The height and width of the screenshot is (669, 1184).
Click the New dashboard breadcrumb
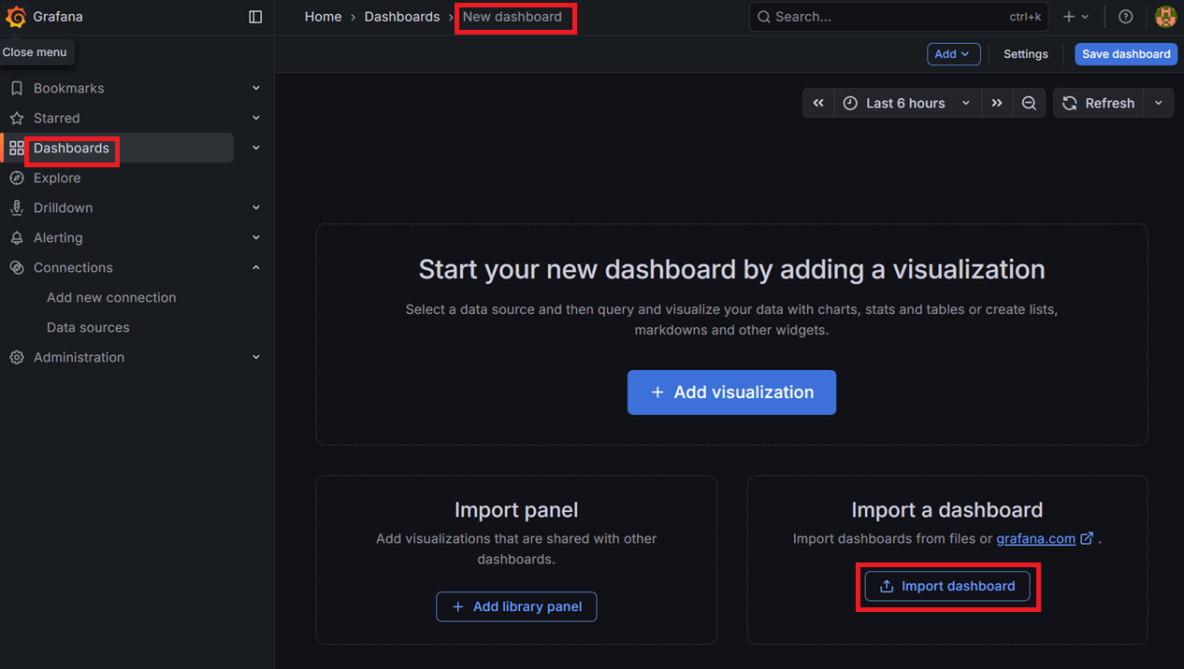513,17
